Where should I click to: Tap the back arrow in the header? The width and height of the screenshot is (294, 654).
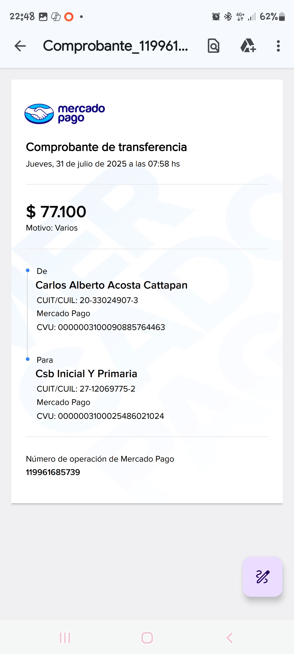click(20, 46)
